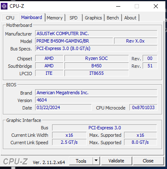
Task: Open the Graphics tab
Action: point(93,18)
